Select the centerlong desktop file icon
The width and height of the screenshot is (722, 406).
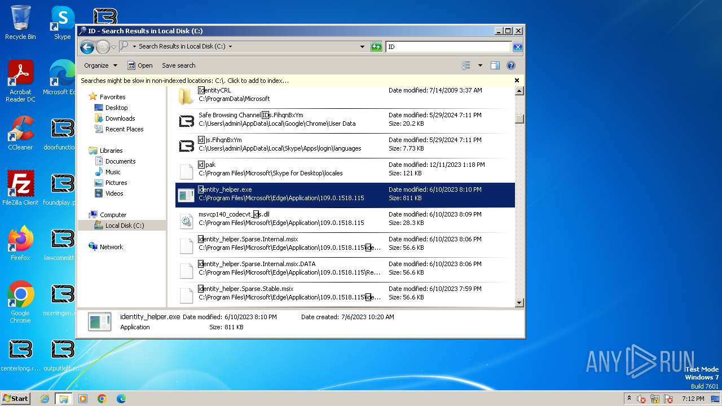coord(20,354)
